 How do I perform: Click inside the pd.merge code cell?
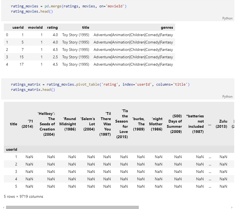(x=118, y=10)
